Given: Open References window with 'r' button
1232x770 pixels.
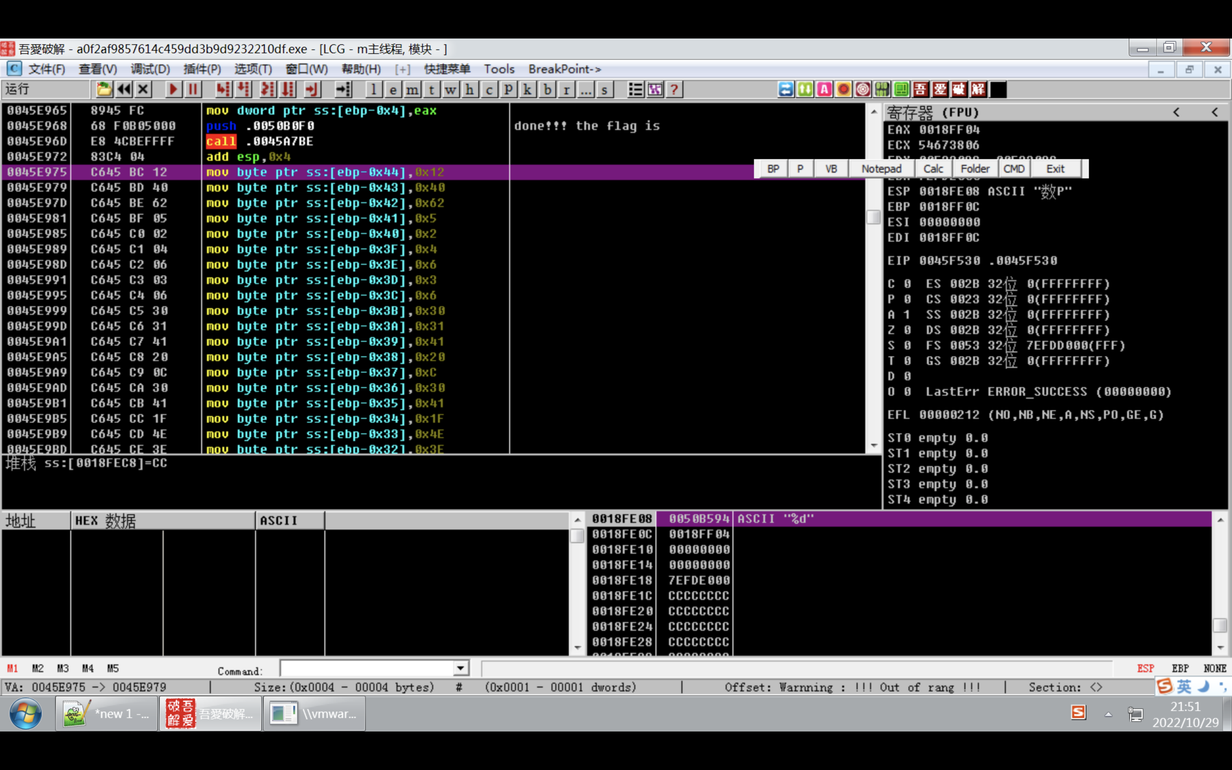Looking at the screenshot, I should click(x=566, y=90).
